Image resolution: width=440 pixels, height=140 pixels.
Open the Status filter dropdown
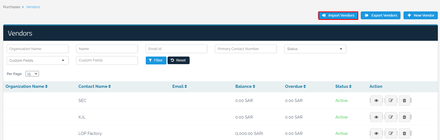tap(315, 49)
